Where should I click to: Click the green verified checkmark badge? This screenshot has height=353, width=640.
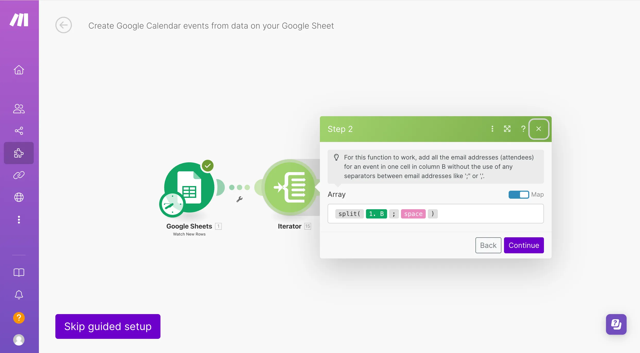208,166
